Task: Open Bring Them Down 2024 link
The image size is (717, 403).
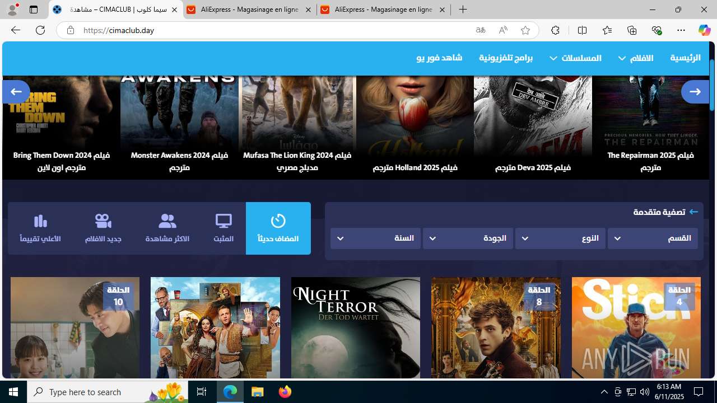Action: point(62,128)
